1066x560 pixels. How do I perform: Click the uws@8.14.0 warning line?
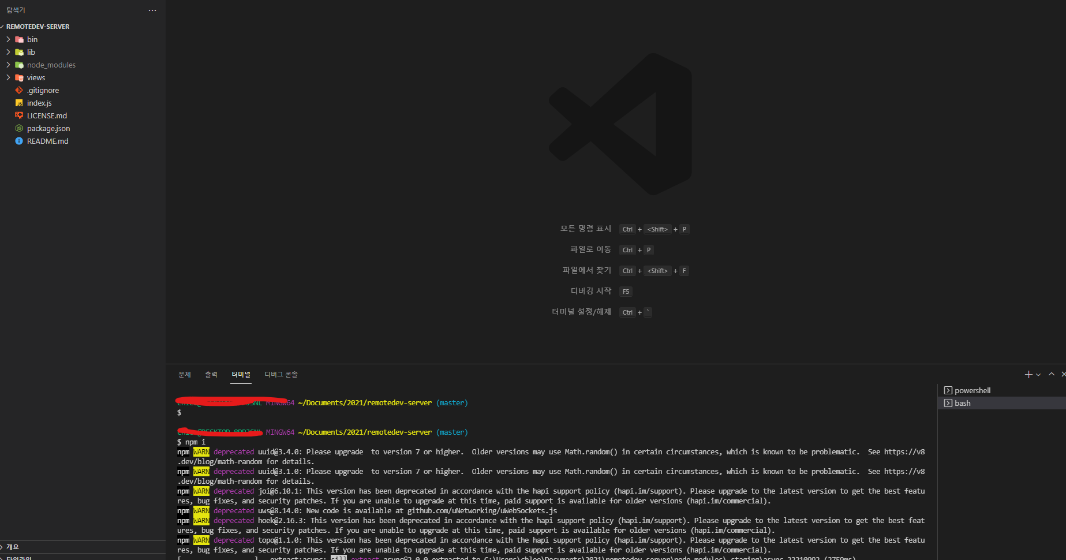click(367, 511)
